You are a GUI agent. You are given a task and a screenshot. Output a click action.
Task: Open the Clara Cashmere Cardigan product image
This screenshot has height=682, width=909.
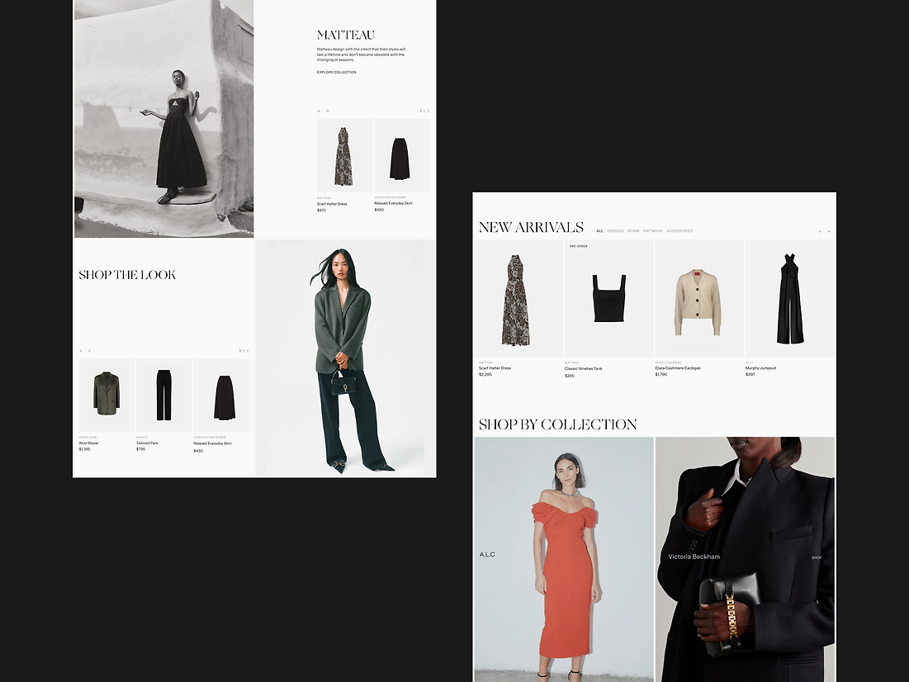coord(698,301)
